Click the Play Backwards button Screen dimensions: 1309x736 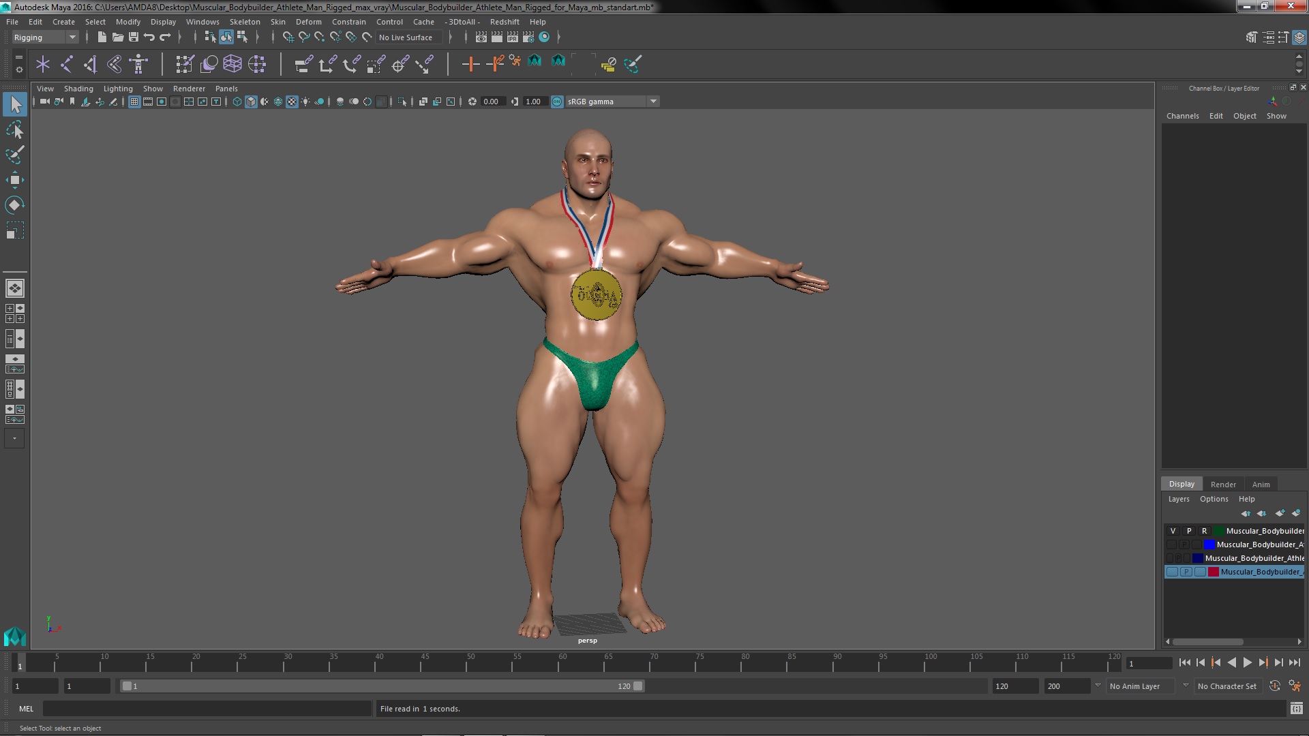1231,662
